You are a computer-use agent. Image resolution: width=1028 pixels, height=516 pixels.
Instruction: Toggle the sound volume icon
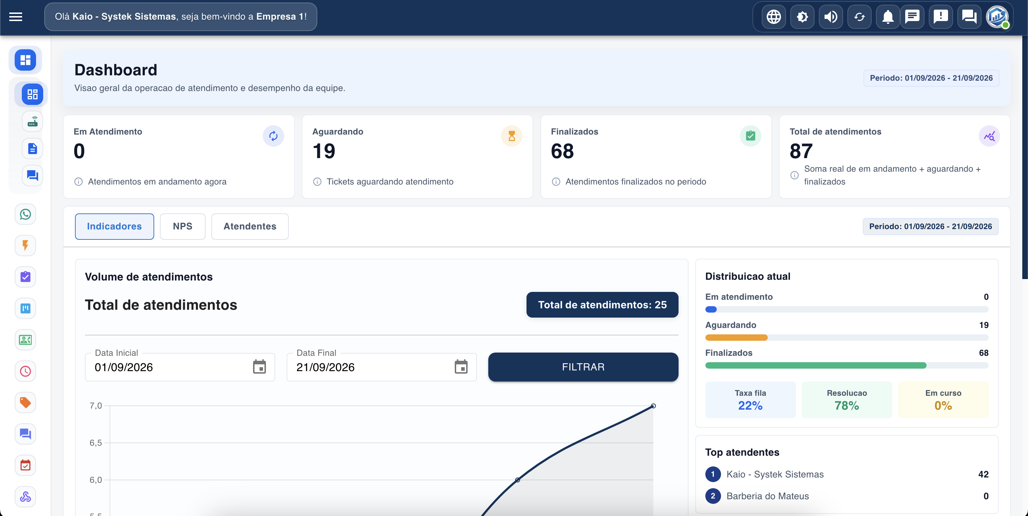tap(831, 17)
